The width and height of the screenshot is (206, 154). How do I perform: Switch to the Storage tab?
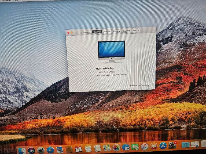(x=107, y=31)
